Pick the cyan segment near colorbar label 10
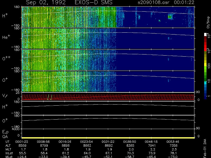The height and width of the screenshot is (158, 211). 205,83
